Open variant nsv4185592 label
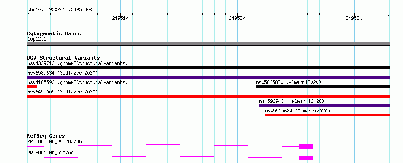Screen dimensions: 403x163 point(77,82)
